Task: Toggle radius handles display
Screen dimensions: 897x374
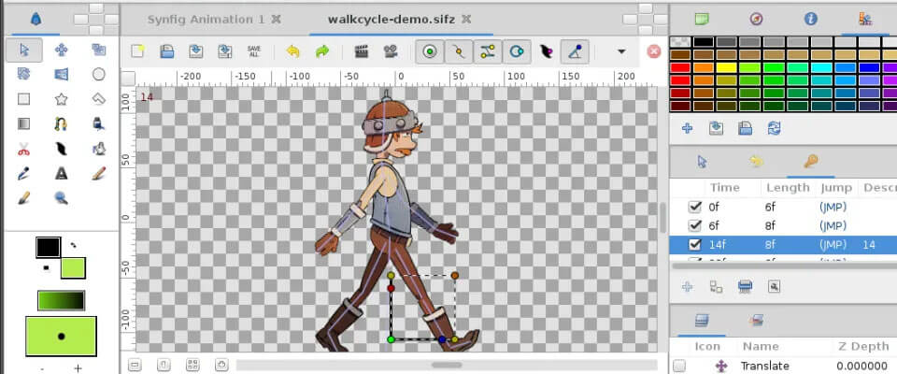Action: point(517,51)
